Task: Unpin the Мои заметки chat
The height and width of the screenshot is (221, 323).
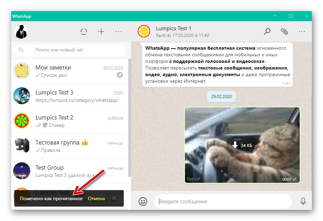Action: (120, 75)
